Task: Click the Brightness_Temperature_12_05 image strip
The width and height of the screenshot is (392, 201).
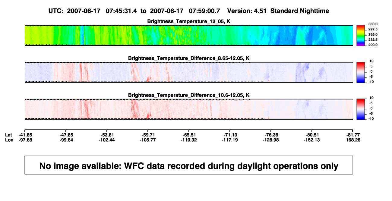Action: click(x=189, y=35)
